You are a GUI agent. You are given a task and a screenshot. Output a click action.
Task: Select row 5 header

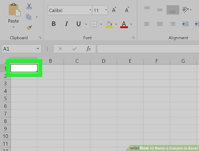5,98
